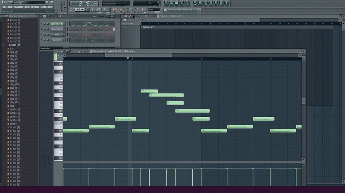The image size is (345, 193).
Task: Open the playlist view from top toolbar
Action: pyautogui.click(x=166, y=3)
